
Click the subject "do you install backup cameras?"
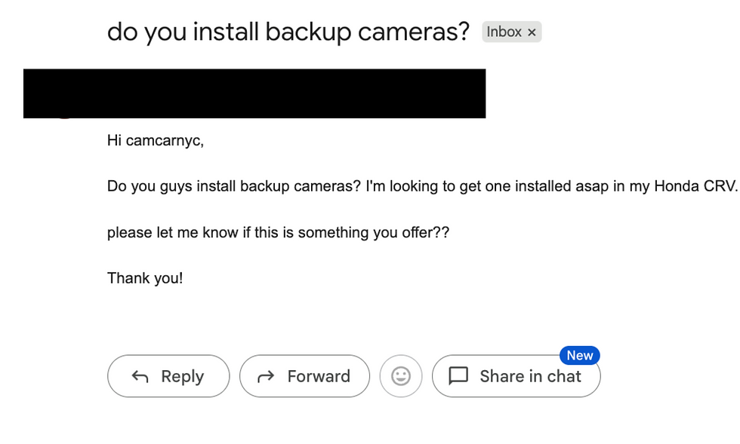[288, 32]
